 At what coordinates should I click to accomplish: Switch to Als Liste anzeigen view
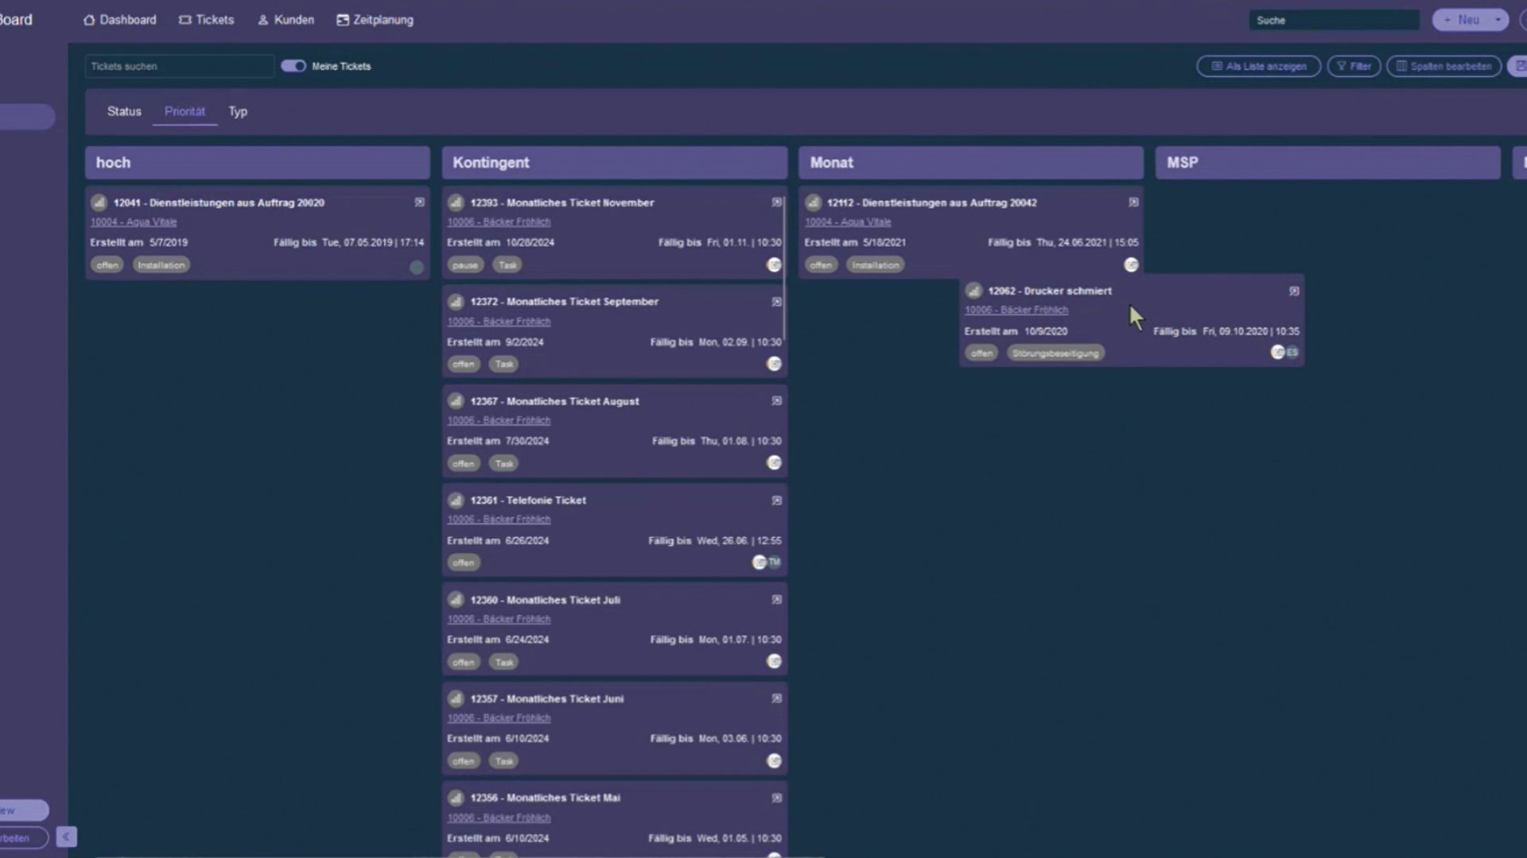pos(1258,66)
